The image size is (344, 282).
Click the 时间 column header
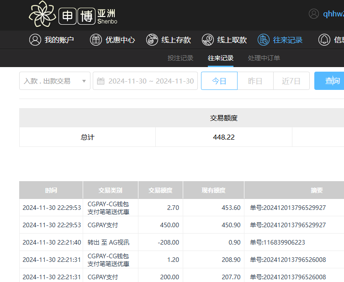[51, 190]
